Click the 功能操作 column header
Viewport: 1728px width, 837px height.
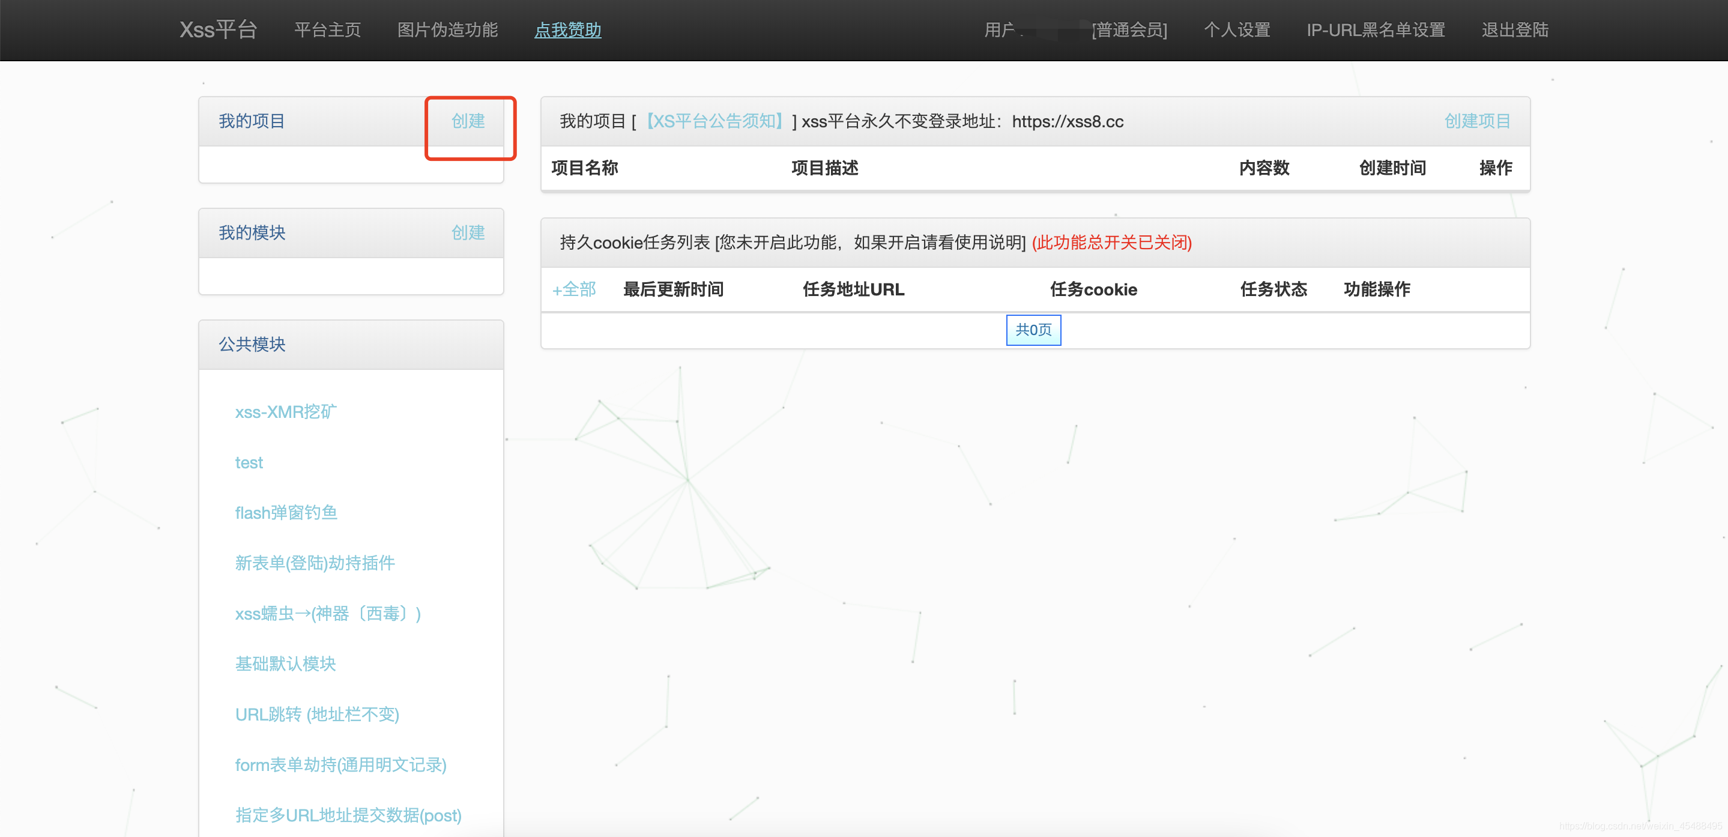tap(1377, 289)
